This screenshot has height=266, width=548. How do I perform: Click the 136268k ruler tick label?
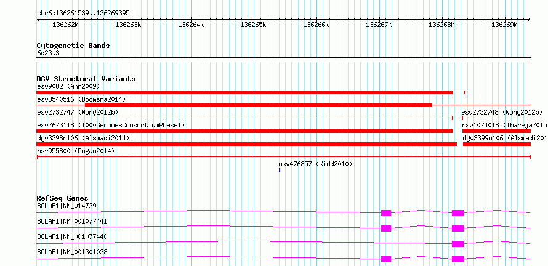coord(441,25)
